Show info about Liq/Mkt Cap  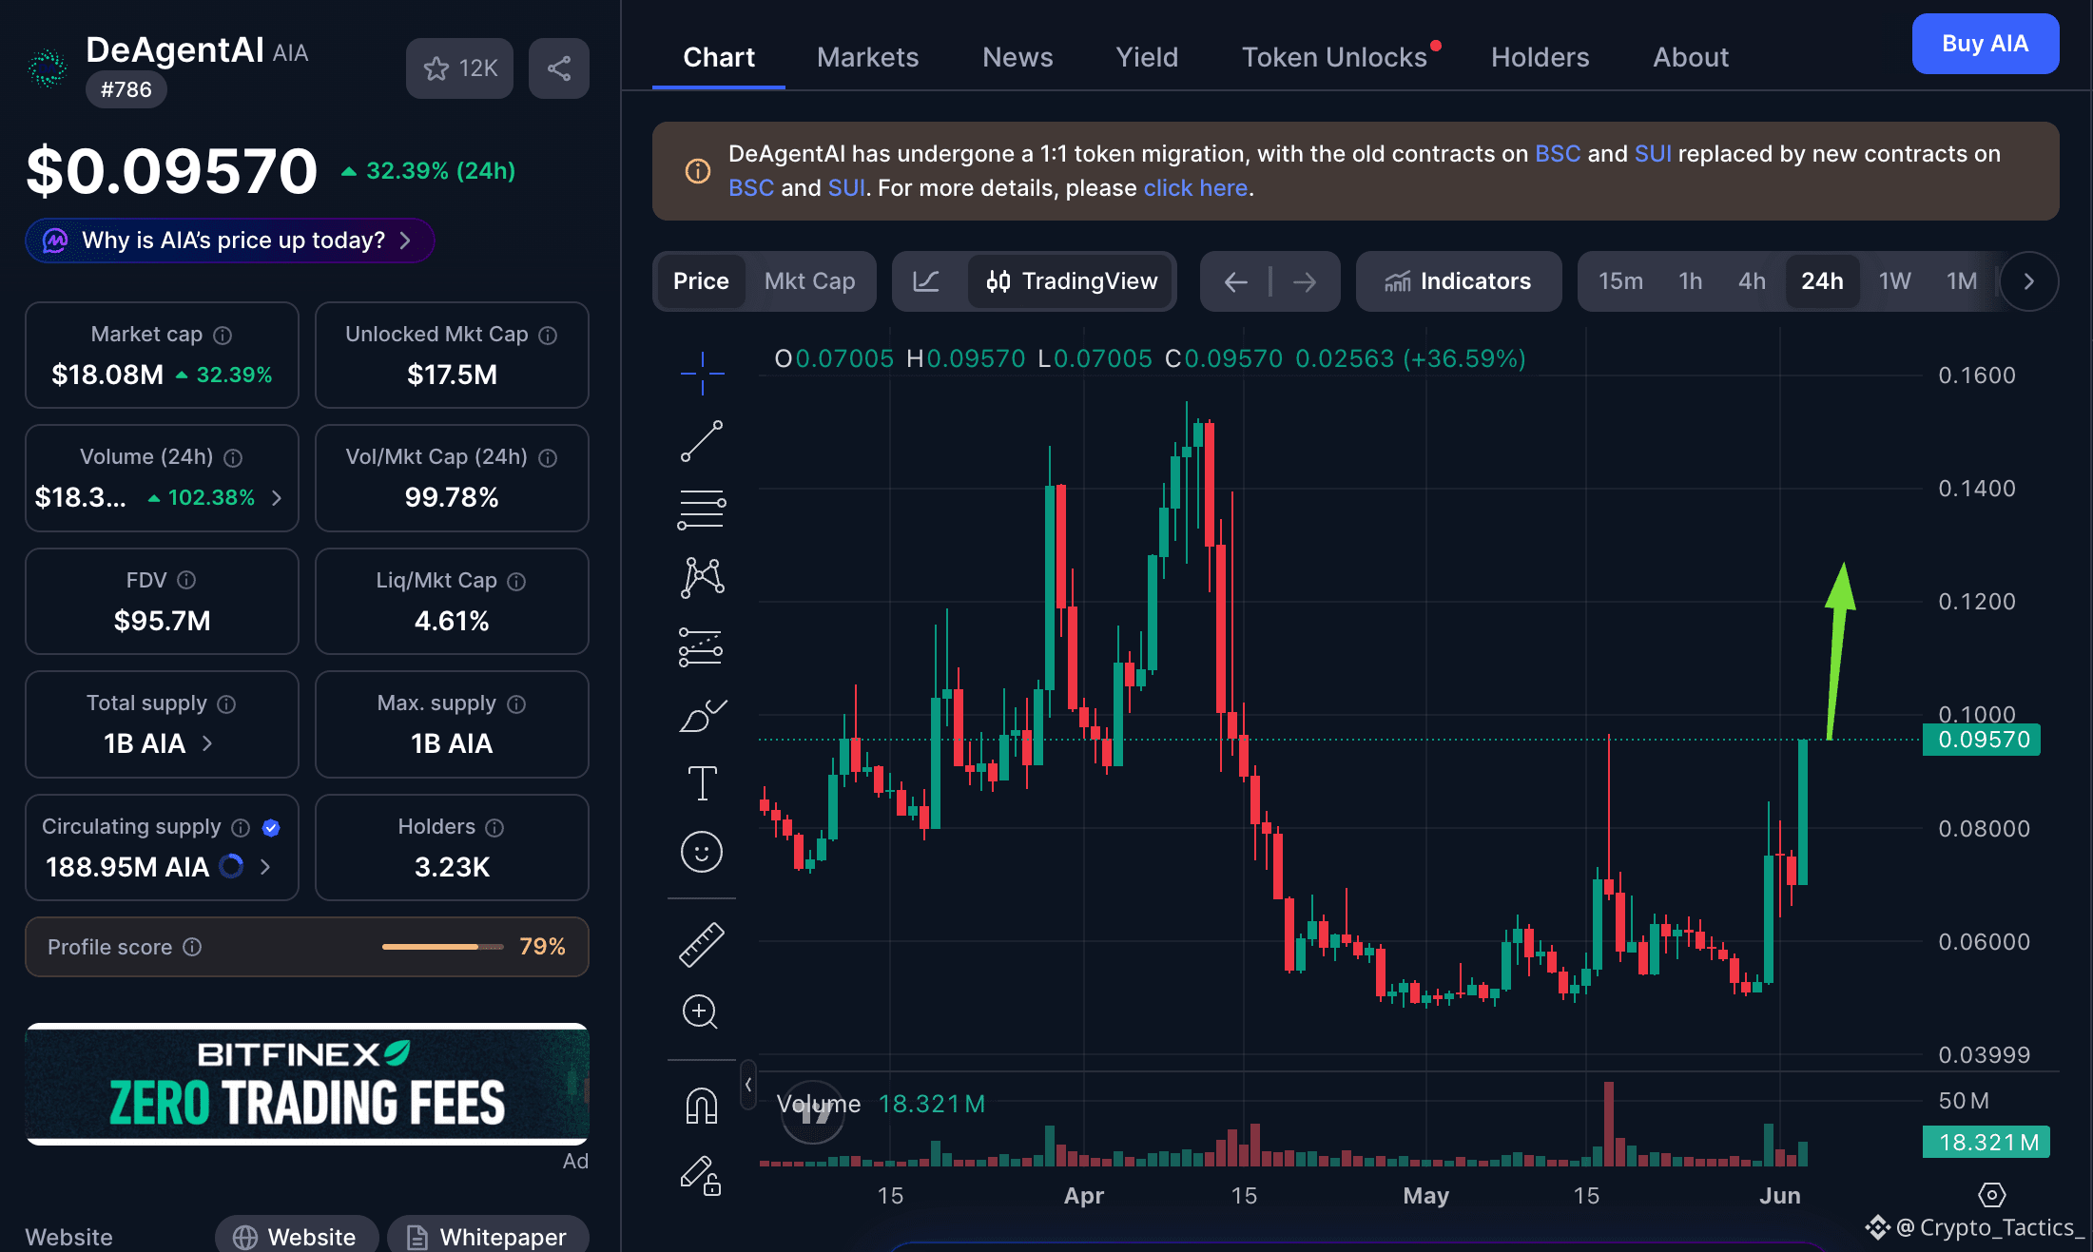click(516, 582)
